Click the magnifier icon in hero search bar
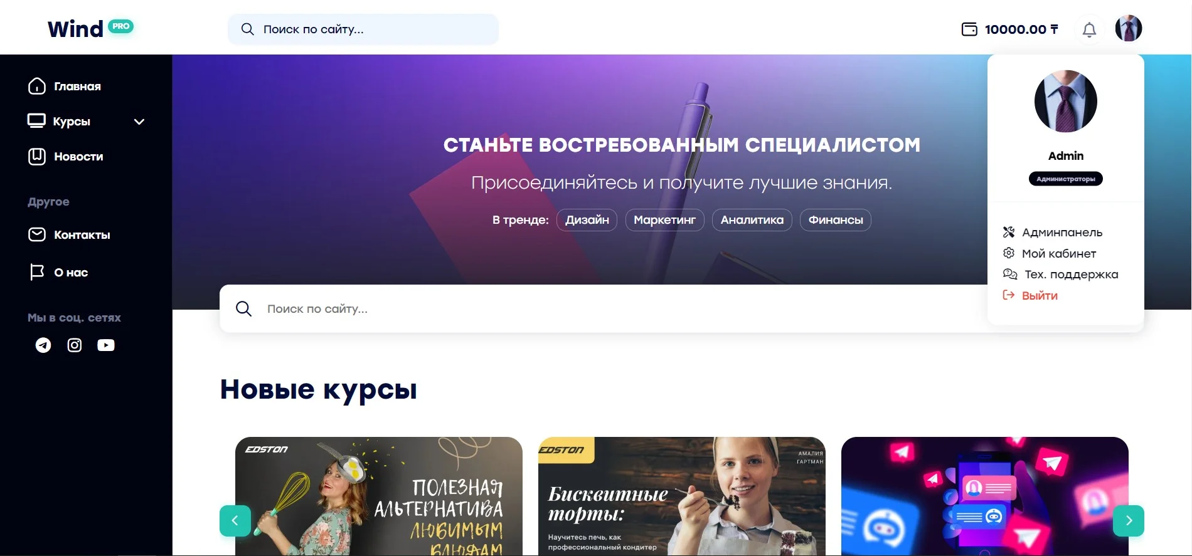This screenshot has height=556, width=1192. click(243, 308)
